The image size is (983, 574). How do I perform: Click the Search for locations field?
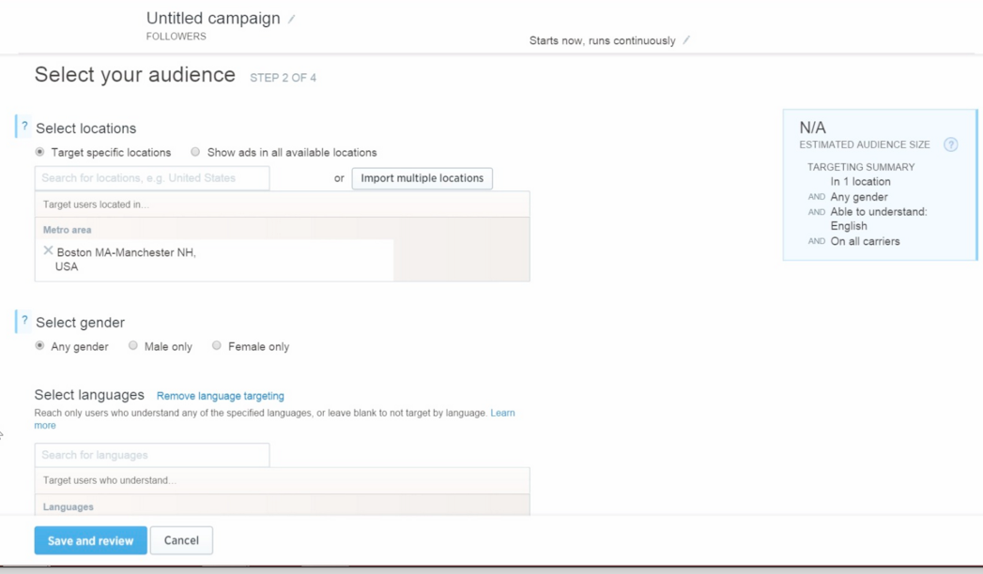point(152,178)
